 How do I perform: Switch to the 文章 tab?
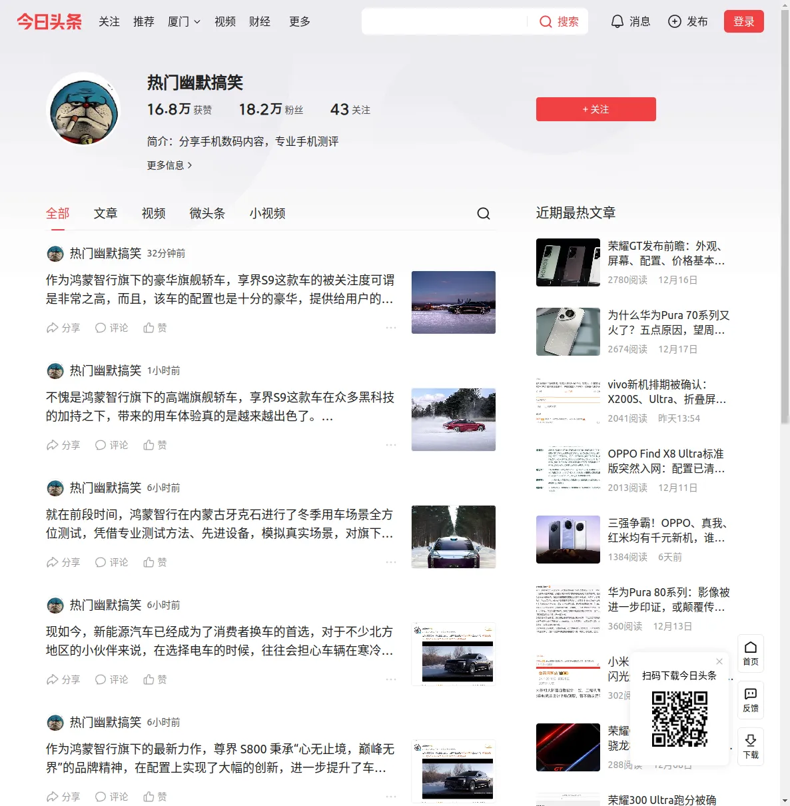point(106,213)
